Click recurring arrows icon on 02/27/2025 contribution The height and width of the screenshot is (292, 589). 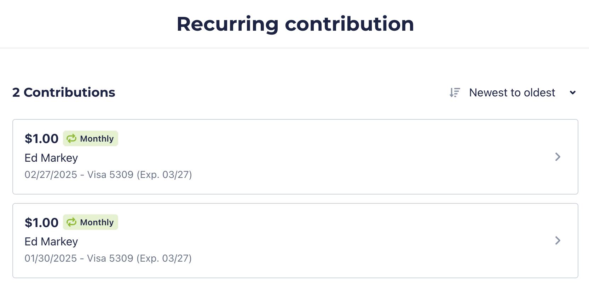pos(72,138)
